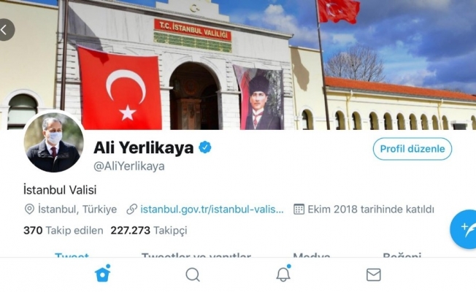Click the location pin icon
The width and height of the screenshot is (476, 292).
[29, 210]
